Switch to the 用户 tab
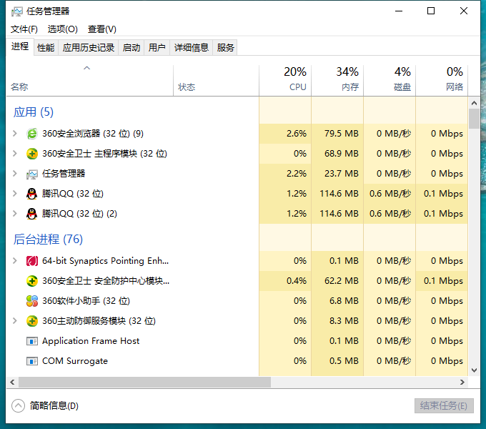Viewport: 486px width, 429px height. (x=157, y=48)
